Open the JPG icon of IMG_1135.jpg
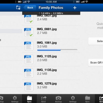Image resolution: width=103 pixels, height=103 pixels. pos(29,73)
